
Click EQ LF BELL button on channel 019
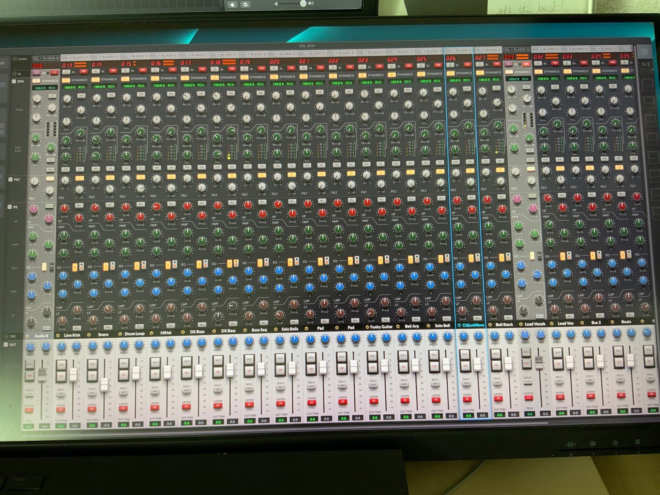[x=264, y=323]
